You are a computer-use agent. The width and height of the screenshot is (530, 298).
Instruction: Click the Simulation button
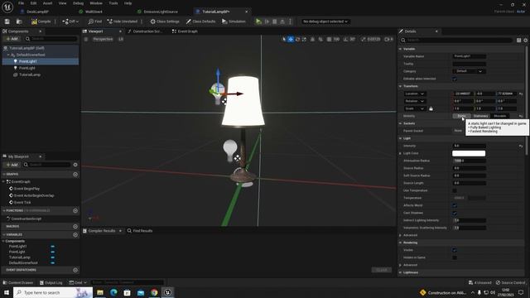click(x=234, y=22)
